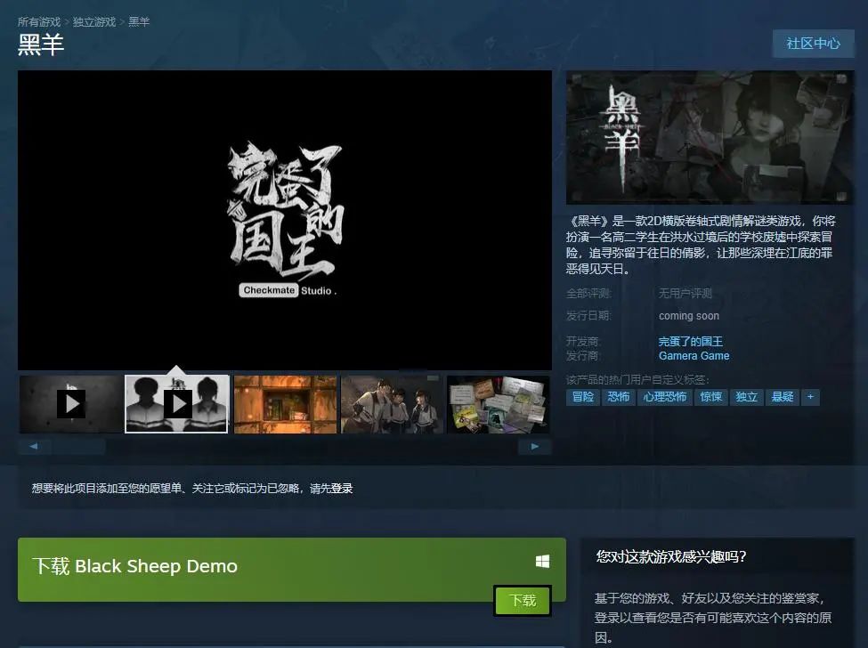This screenshot has height=648, width=868.
Task: Open more tags with the plus icon
Action: [810, 397]
